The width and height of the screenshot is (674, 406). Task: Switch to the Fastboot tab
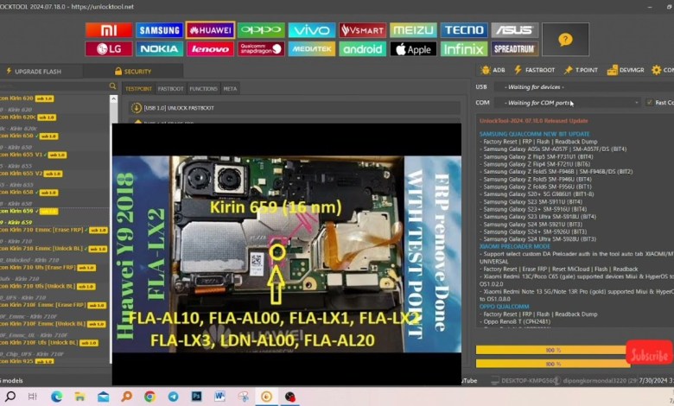(x=170, y=88)
